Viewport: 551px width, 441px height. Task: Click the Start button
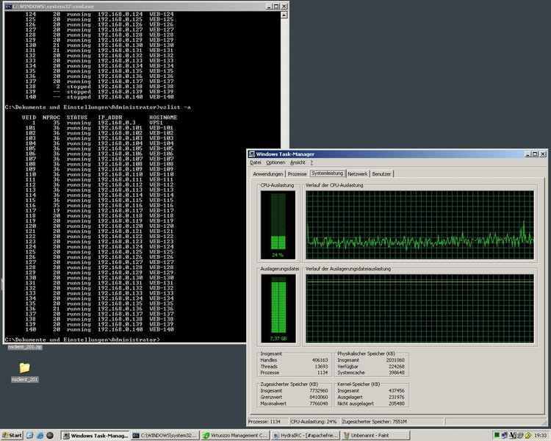12,436
